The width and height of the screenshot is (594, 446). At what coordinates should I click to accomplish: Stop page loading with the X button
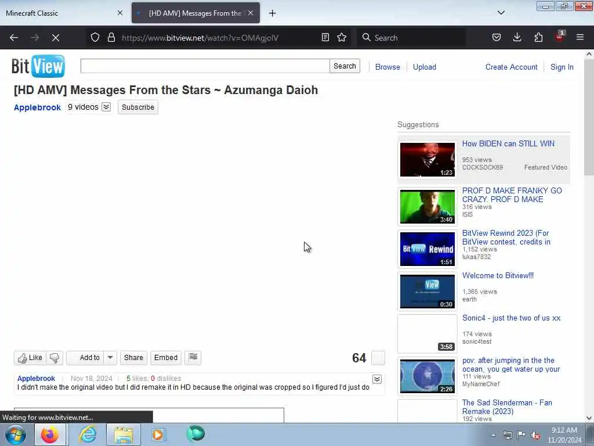pyautogui.click(x=56, y=38)
